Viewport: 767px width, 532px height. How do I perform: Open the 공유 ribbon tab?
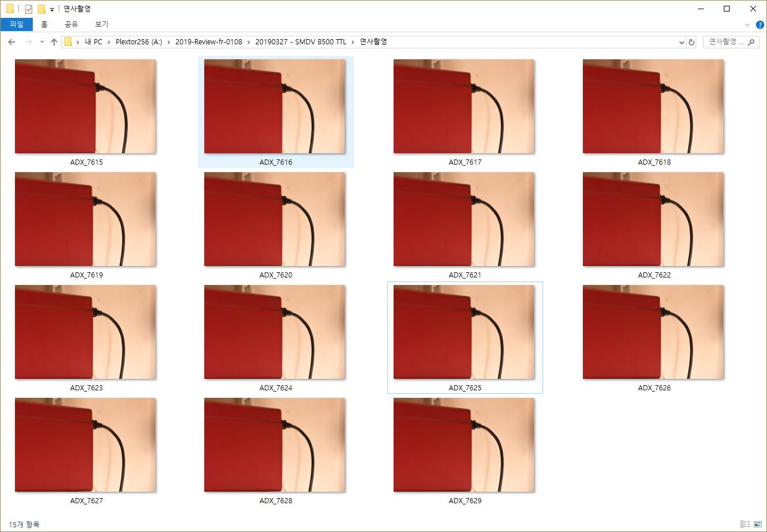[x=71, y=24]
